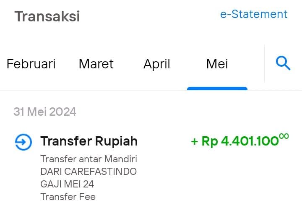This screenshot has height=208, width=302.
Task: Tap the Rp currency prefix in amount
Action: (210, 142)
